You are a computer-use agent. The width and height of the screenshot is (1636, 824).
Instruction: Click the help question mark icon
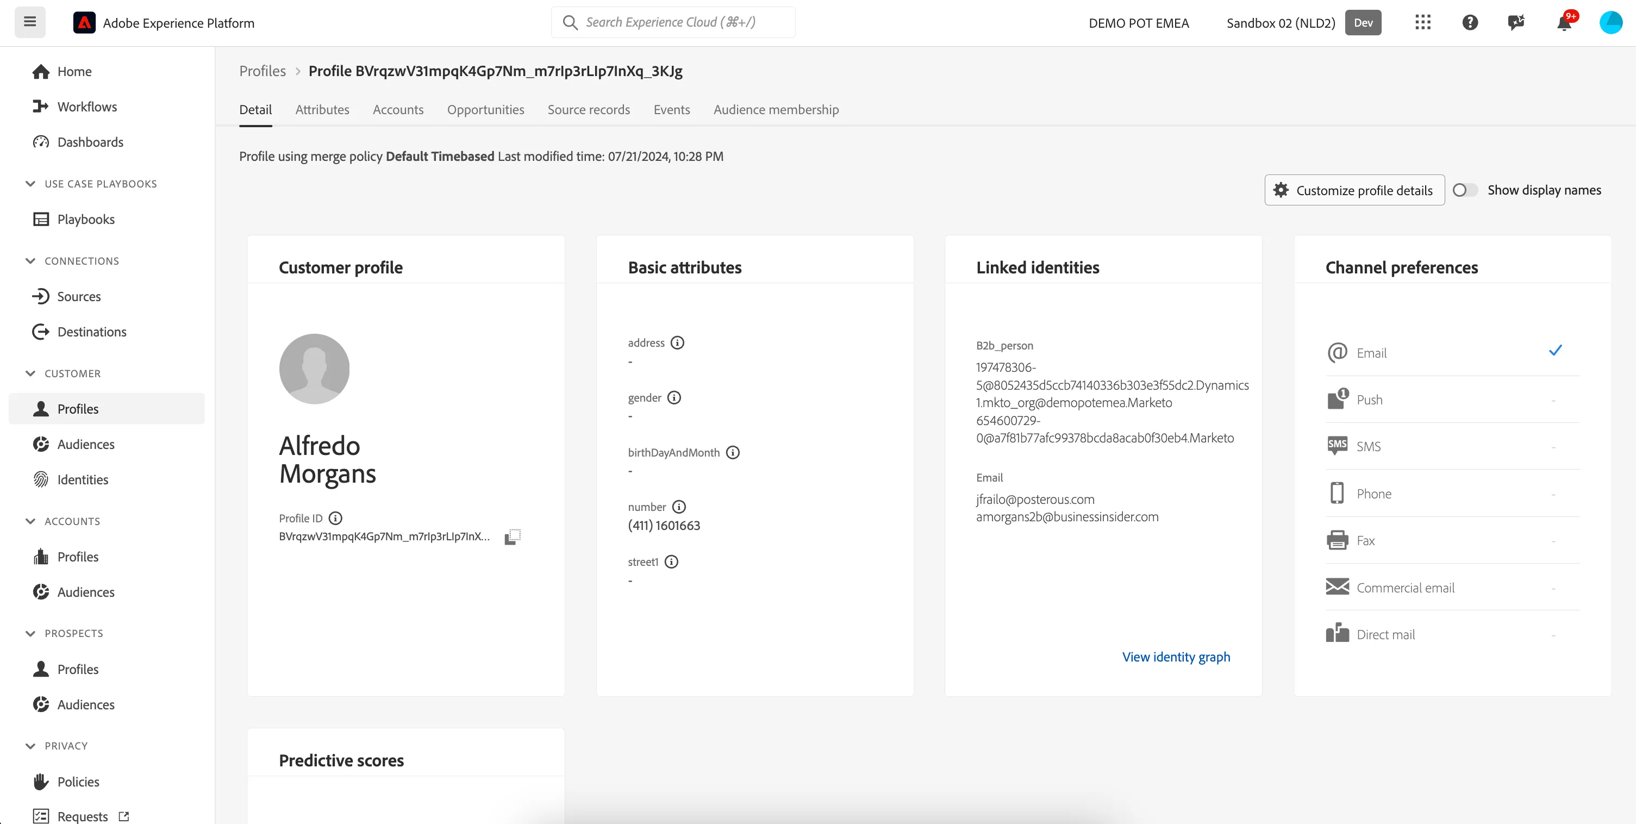tap(1470, 23)
